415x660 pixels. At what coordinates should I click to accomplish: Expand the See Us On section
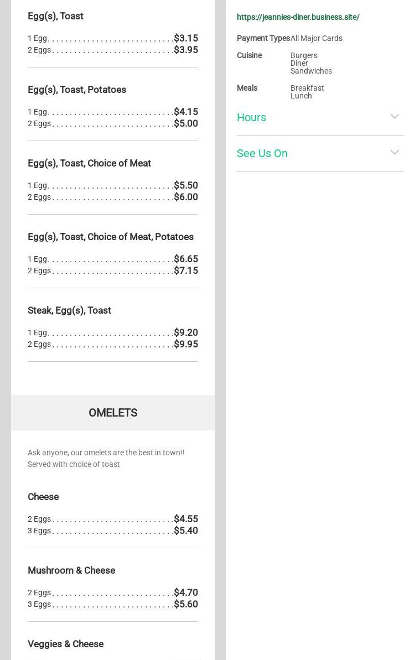click(262, 153)
